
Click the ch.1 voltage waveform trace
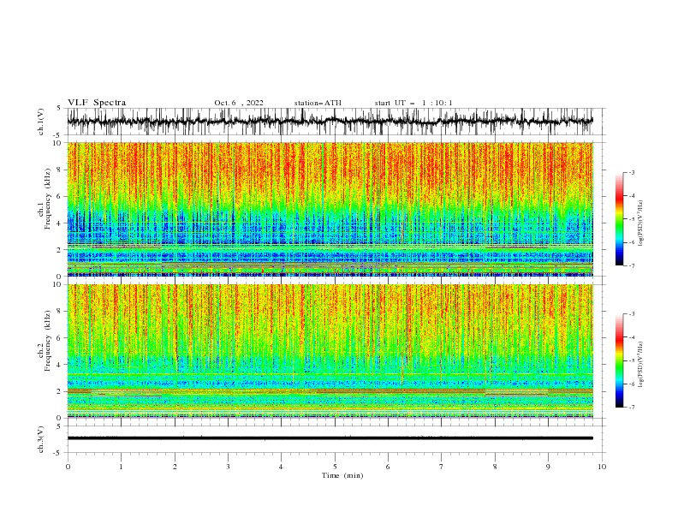330,122
